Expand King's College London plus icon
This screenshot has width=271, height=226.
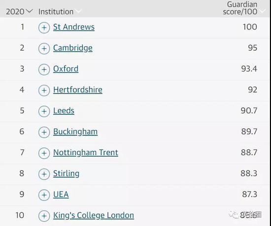pos(44,216)
